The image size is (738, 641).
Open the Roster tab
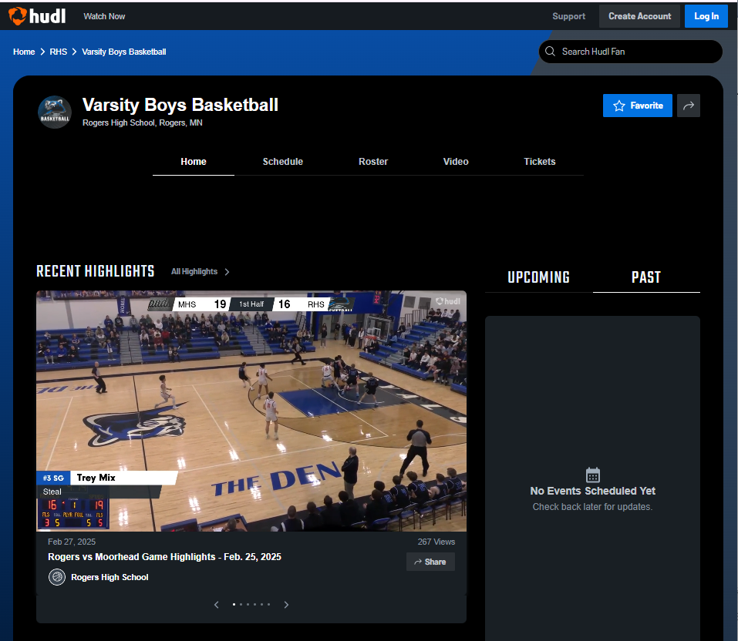tap(373, 162)
